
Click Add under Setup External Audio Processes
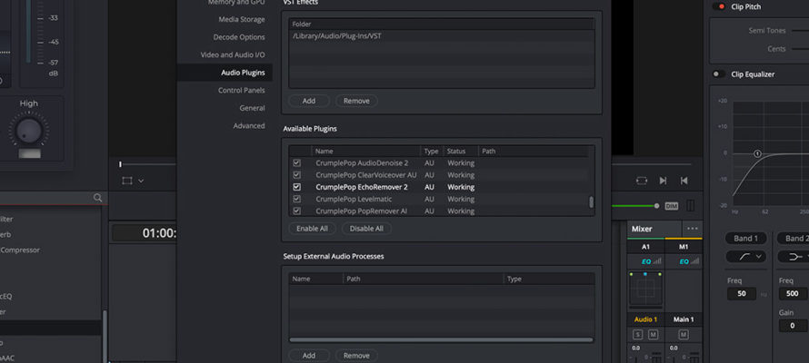click(309, 355)
